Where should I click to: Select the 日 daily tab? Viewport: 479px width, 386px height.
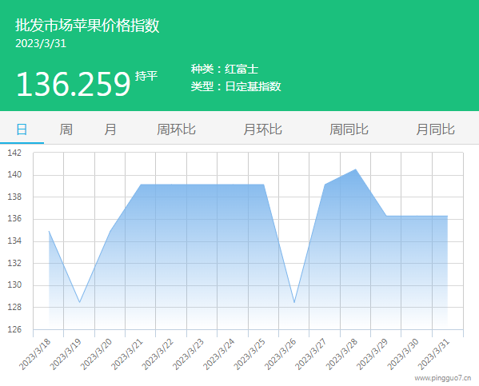pyautogui.click(x=22, y=129)
